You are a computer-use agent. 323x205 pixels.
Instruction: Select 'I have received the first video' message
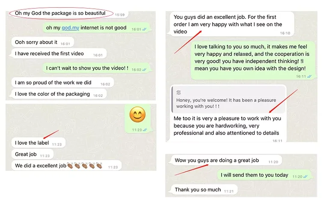(59, 53)
